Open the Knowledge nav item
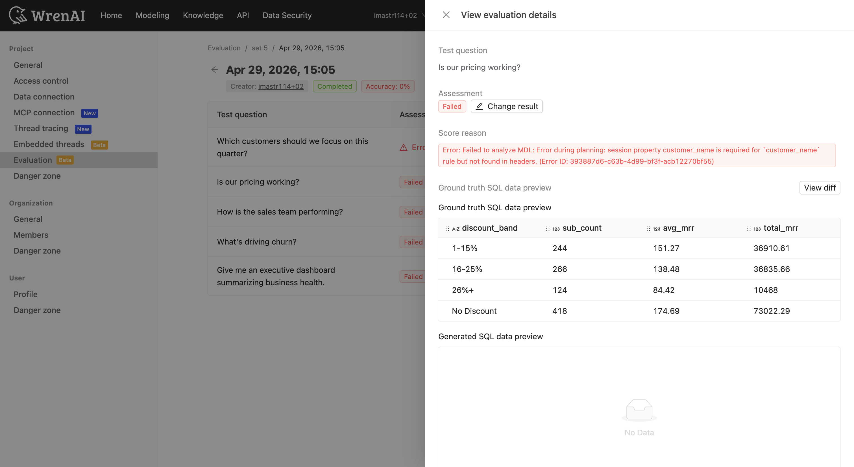 [203, 15]
